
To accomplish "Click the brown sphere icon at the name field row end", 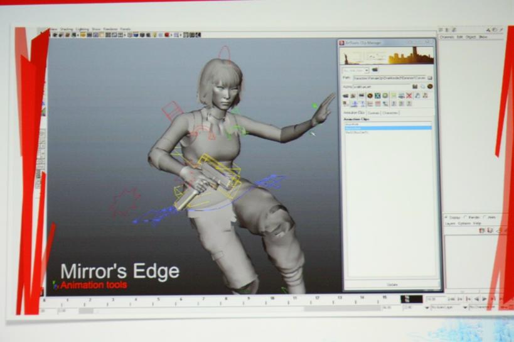I will coord(430,86).
